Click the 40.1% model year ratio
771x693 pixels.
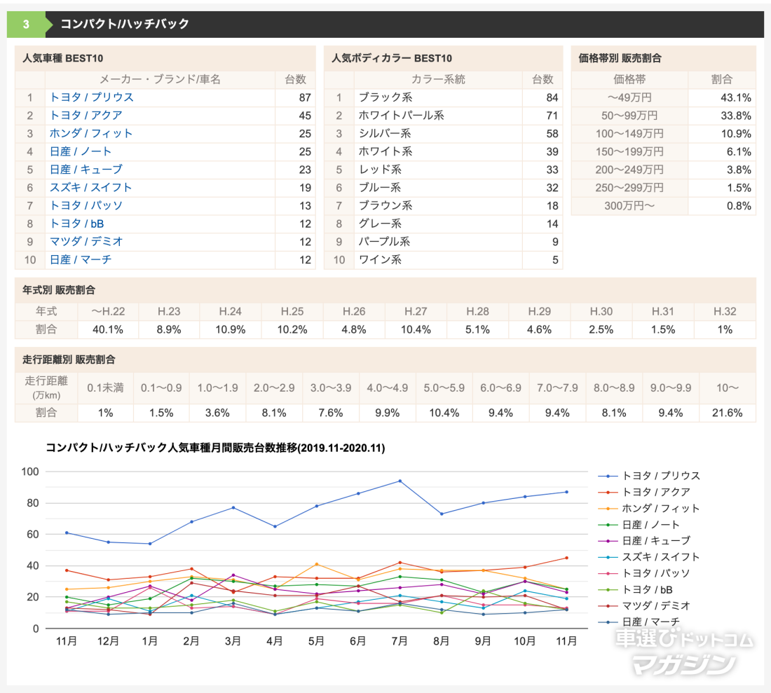click(108, 329)
